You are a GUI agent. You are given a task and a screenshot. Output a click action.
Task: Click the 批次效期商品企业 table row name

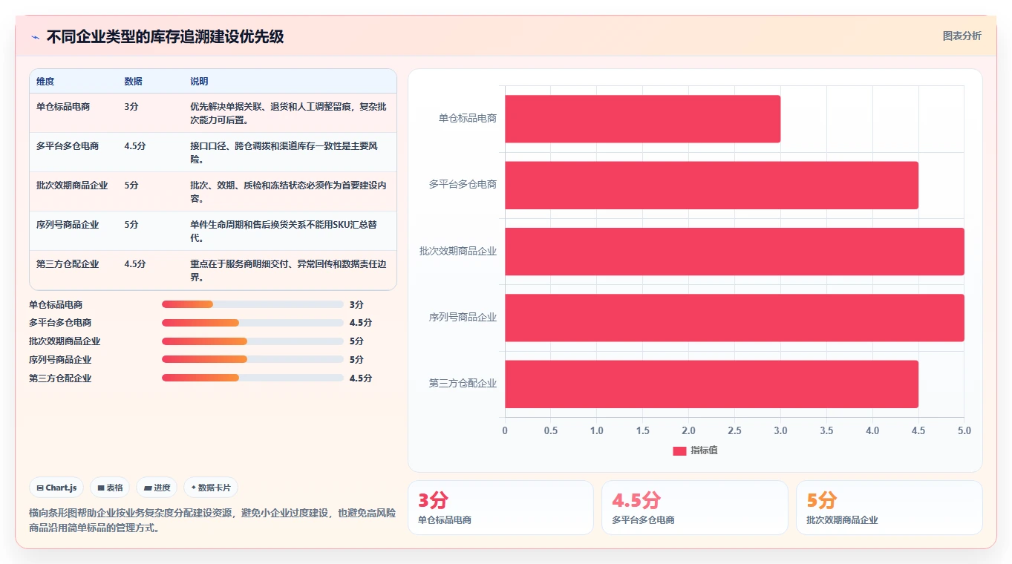[72, 186]
